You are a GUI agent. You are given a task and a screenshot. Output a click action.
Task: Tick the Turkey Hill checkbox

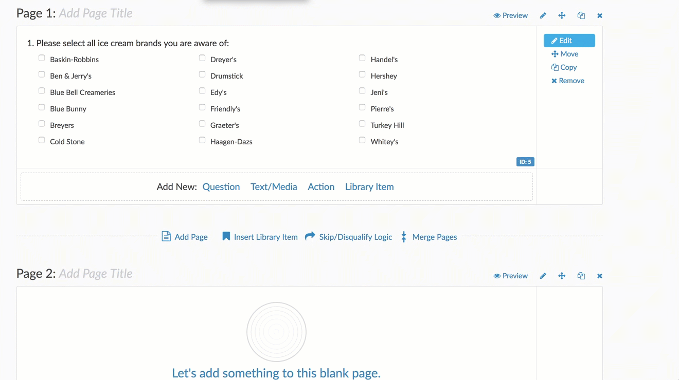(362, 124)
